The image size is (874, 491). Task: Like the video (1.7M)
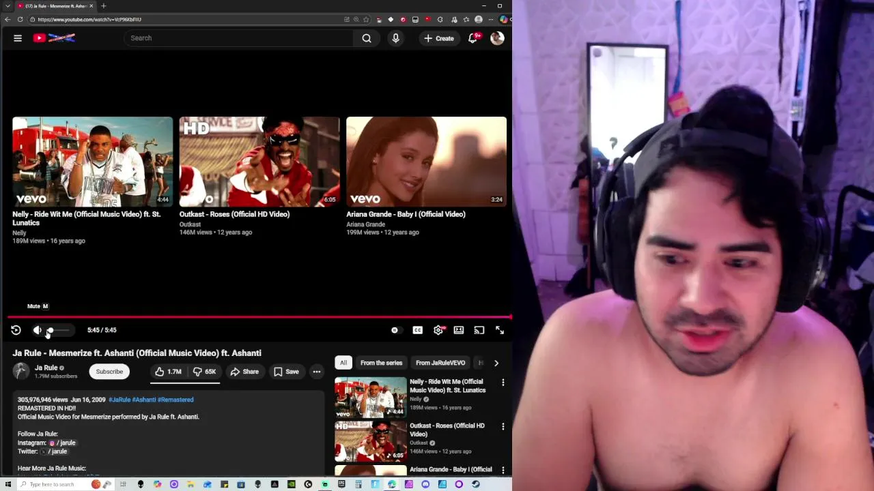pyautogui.click(x=168, y=372)
